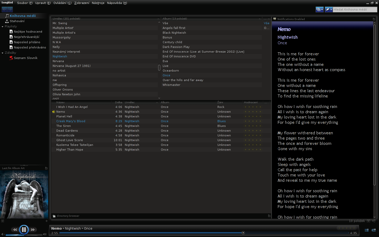Navigate back with the back arrow
This screenshot has height=237, width=379.
coord(4,9)
